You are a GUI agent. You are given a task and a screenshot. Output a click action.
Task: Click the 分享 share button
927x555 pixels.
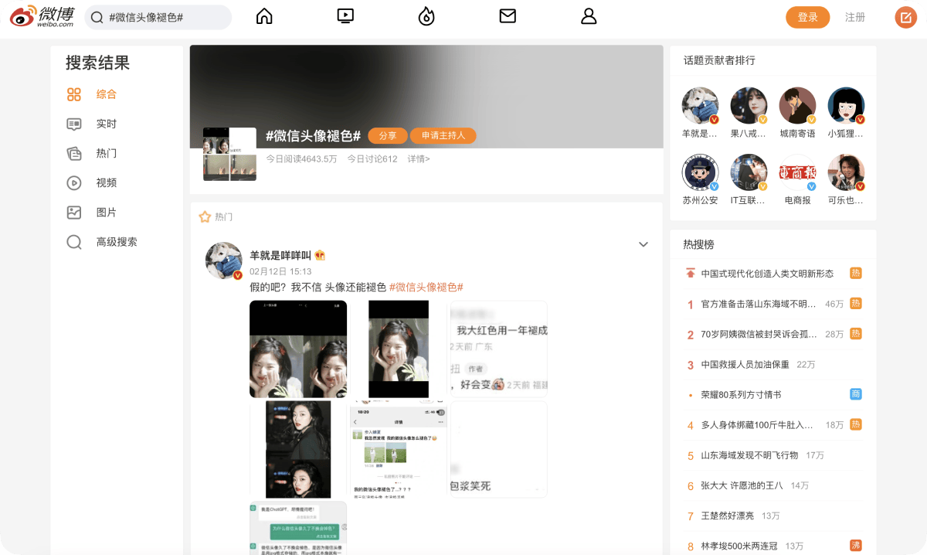point(388,135)
